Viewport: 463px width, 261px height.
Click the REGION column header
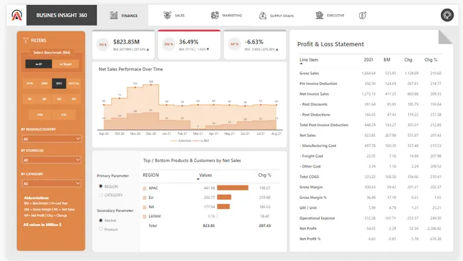tap(151, 175)
